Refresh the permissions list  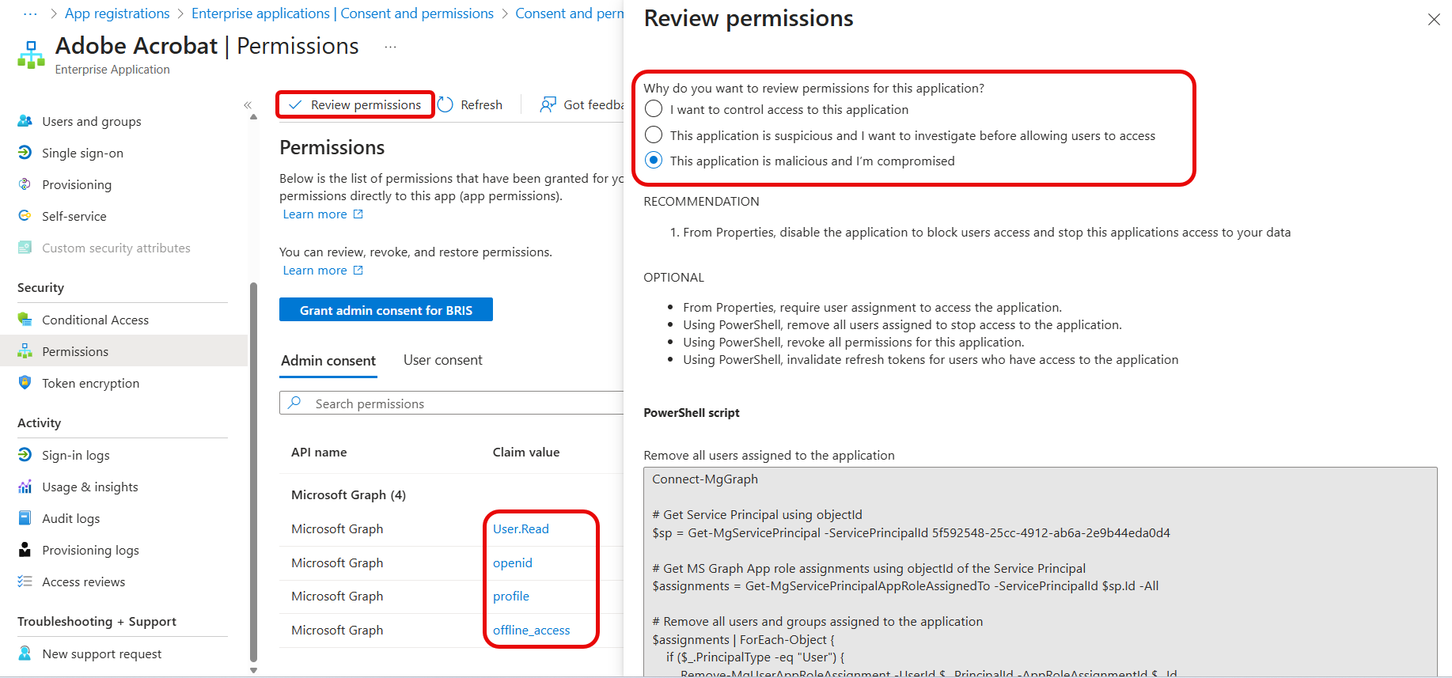tap(471, 104)
